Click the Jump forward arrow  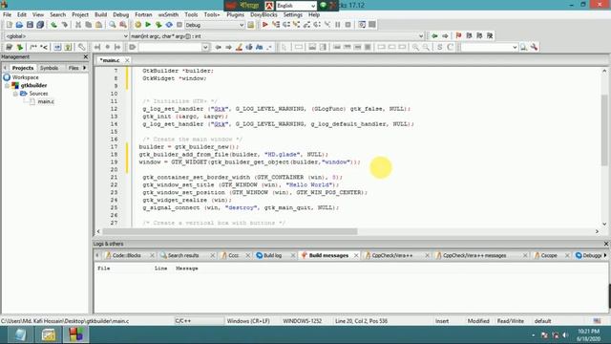point(445,36)
